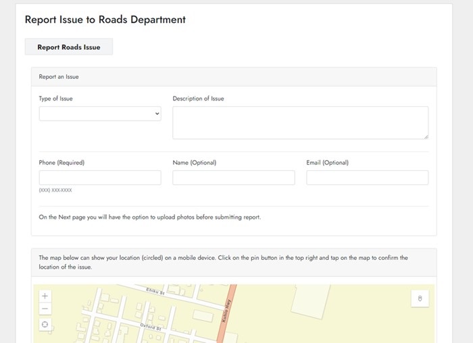Click the Oxford St label on map
The image size is (473, 343).
(x=151, y=327)
